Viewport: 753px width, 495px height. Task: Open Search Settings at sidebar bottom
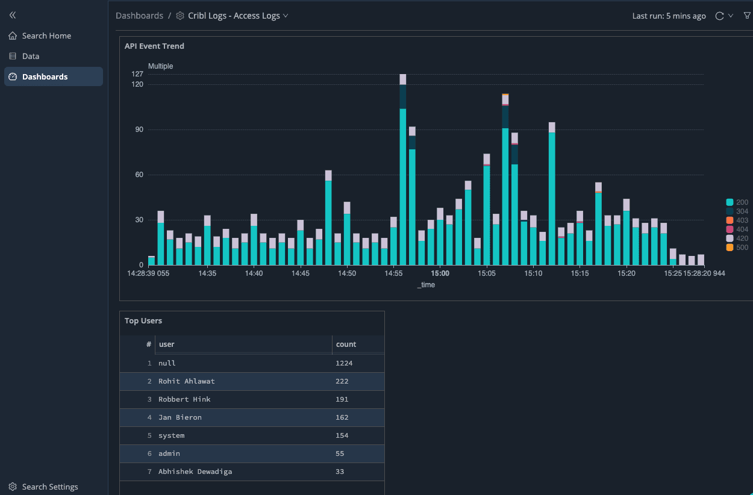50,487
